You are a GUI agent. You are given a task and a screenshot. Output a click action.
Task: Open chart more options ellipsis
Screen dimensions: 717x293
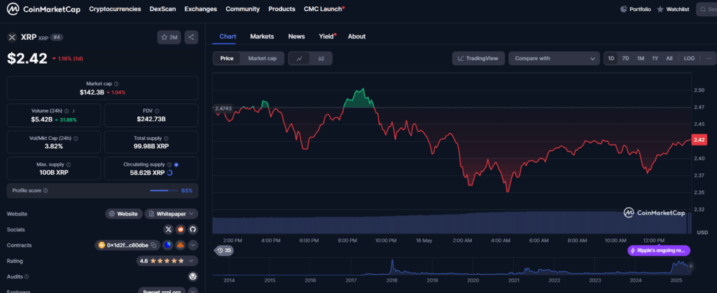click(709, 59)
